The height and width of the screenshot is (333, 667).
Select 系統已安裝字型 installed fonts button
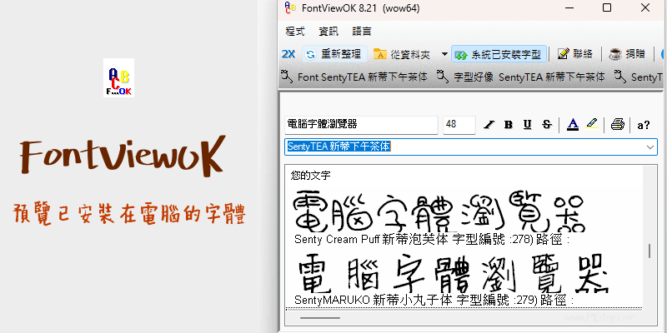pyautogui.click(x=499, y=54)
